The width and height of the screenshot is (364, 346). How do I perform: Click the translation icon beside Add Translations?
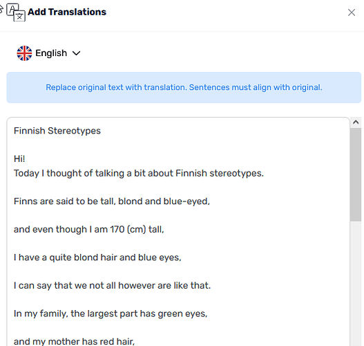[x=16, y=12]
